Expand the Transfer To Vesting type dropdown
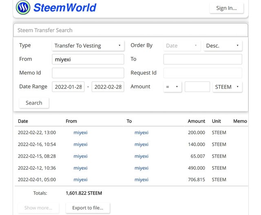261x215 pixels. pos(88,46)
